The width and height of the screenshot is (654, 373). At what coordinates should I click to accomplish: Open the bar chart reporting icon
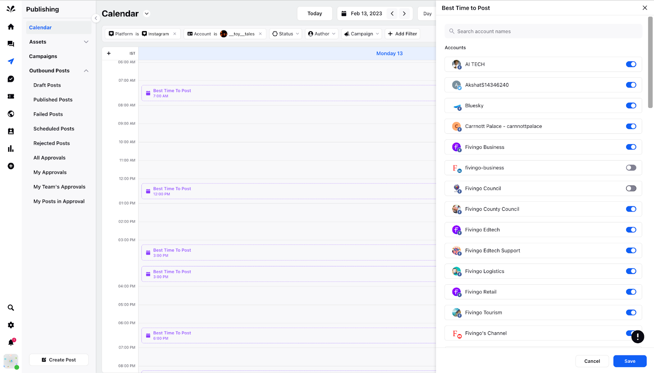click(11, 149)
